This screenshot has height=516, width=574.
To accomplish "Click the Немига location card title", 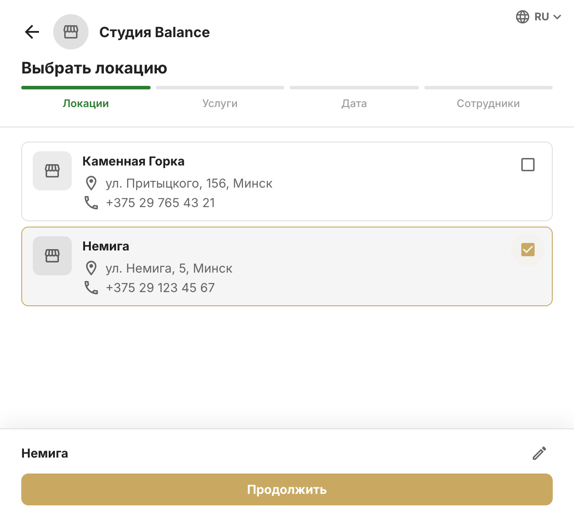I will pyautogui.click(x=106, y=246).
